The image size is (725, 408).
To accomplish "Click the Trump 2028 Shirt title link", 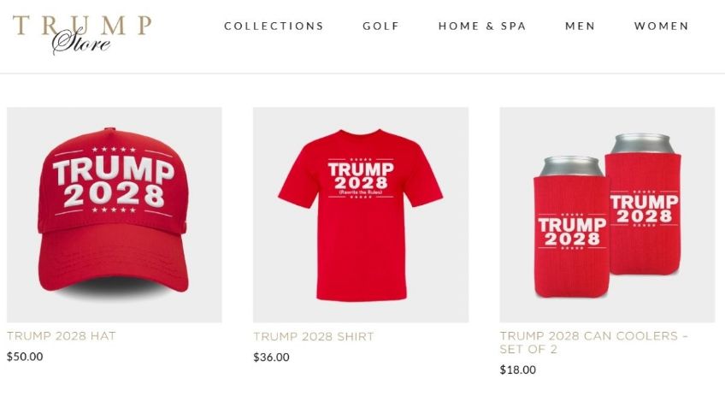I will click(x=314, y=336).
